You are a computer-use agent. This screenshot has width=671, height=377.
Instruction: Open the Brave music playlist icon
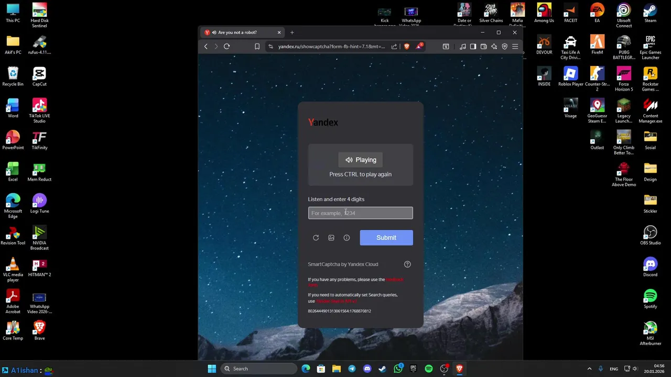coord(462,47)
